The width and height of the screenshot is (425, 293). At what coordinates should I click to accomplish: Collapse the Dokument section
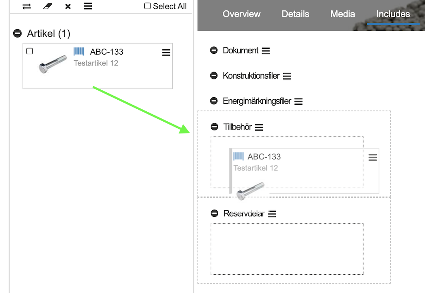coord(214,50)
